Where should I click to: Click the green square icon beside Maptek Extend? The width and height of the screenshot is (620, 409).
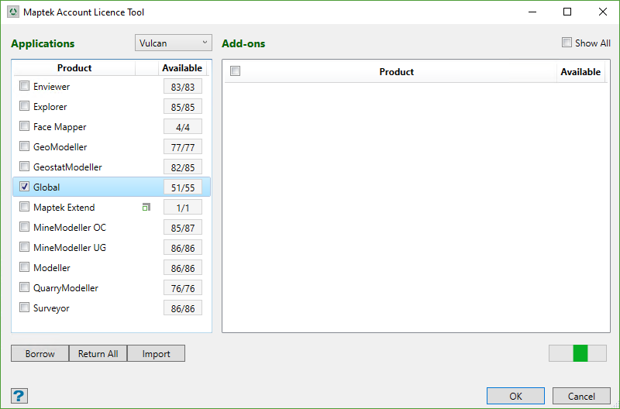click(146, 207)
